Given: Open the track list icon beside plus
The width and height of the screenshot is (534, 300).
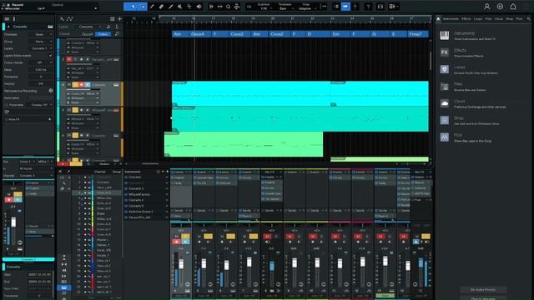Looking at the screenshot, I should coord(112,18).
